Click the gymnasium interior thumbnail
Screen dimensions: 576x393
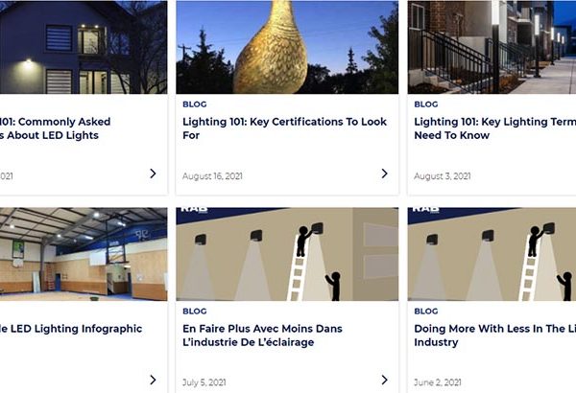pyautogui.click(x=84, y=254)
